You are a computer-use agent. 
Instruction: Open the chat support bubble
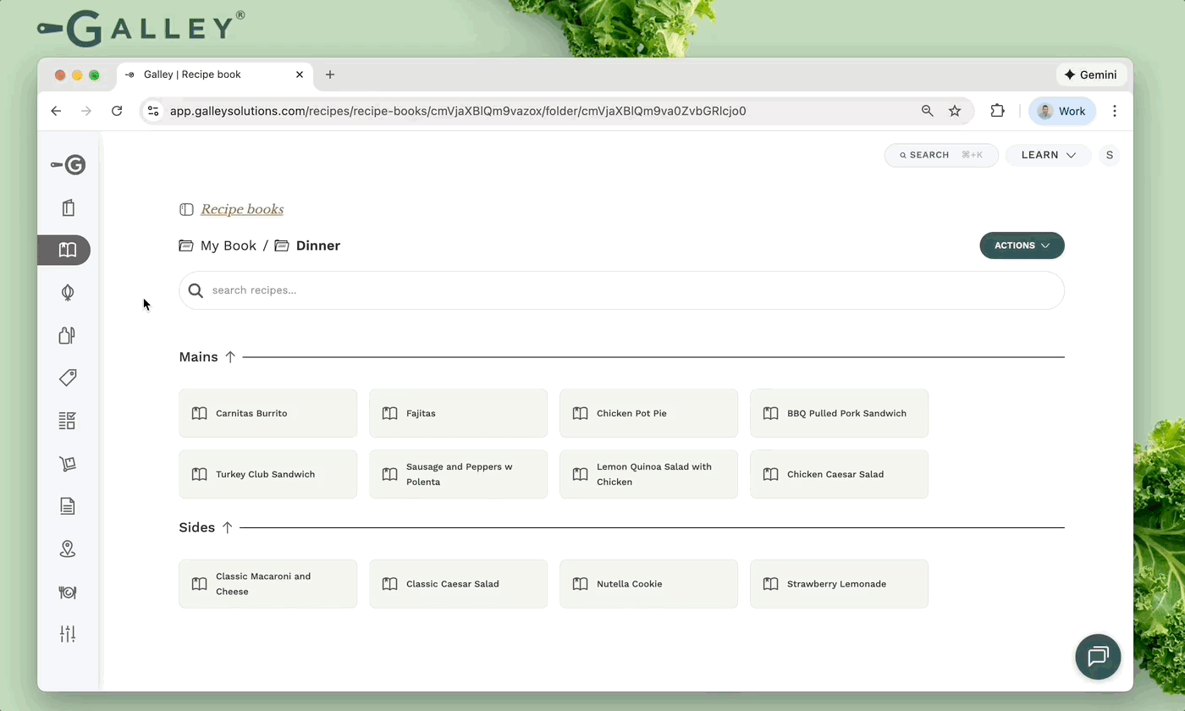click(1098, 656)
